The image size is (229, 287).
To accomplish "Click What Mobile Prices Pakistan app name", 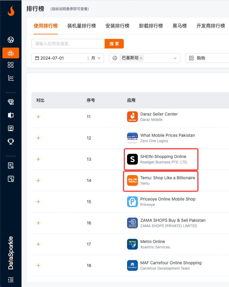I will click(x=167, y=135).
